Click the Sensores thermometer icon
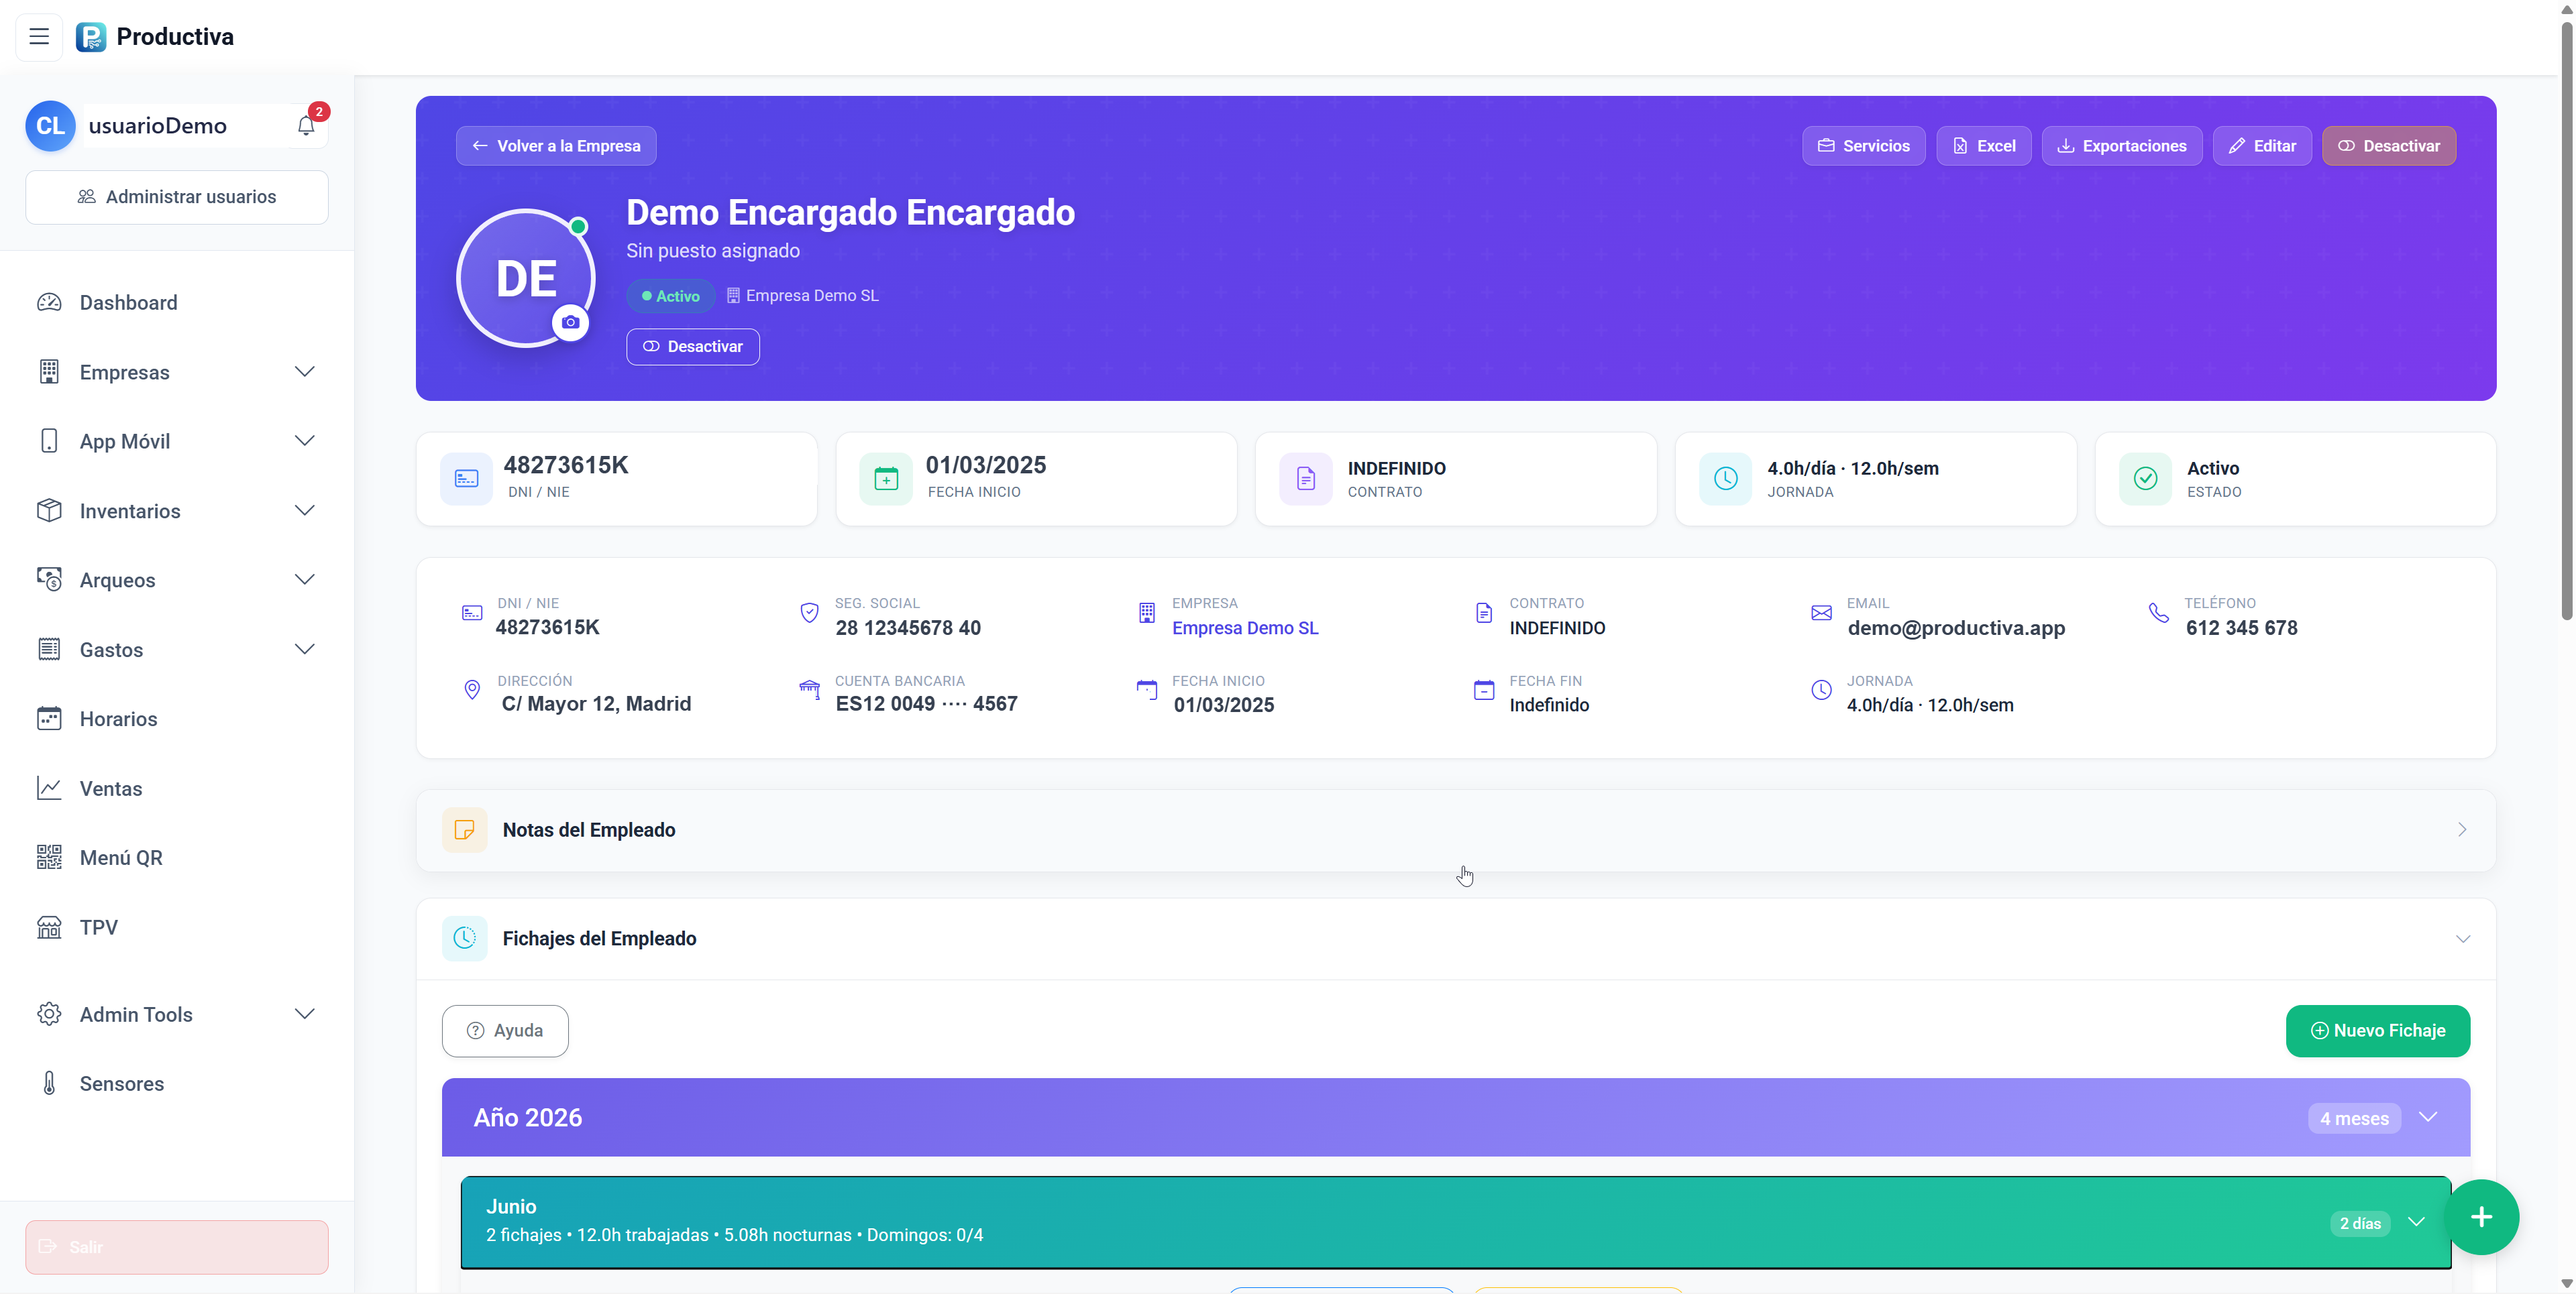2576x1294 pixels. [49, 1083]
